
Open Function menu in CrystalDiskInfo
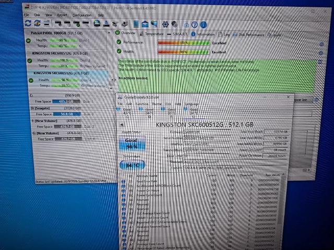(141, 104)
